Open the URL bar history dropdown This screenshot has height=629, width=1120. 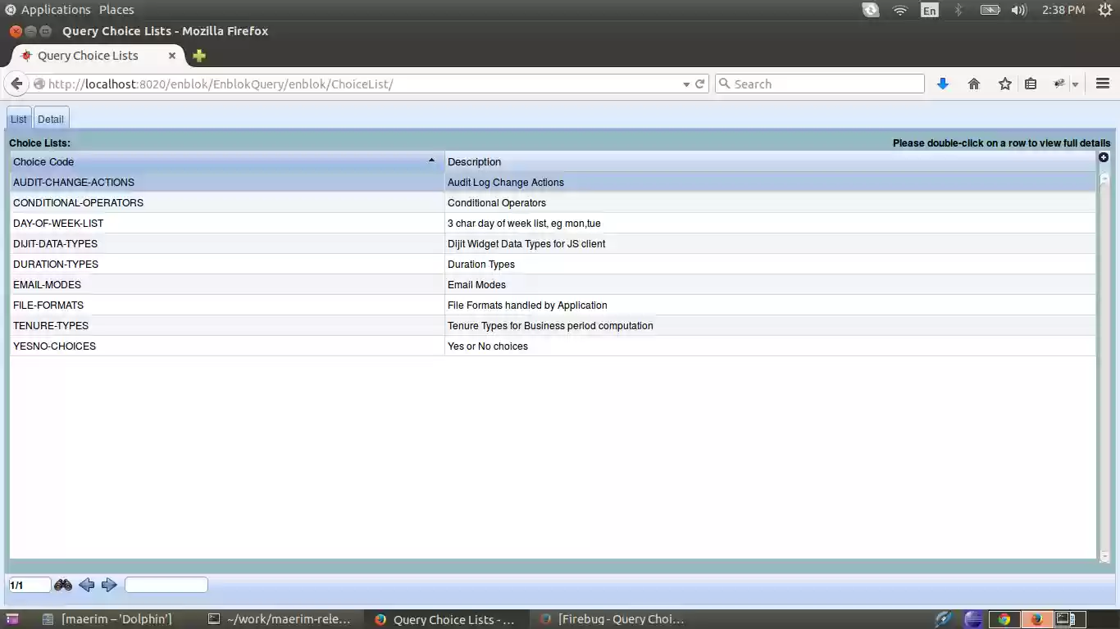click(x=686, y=84)
